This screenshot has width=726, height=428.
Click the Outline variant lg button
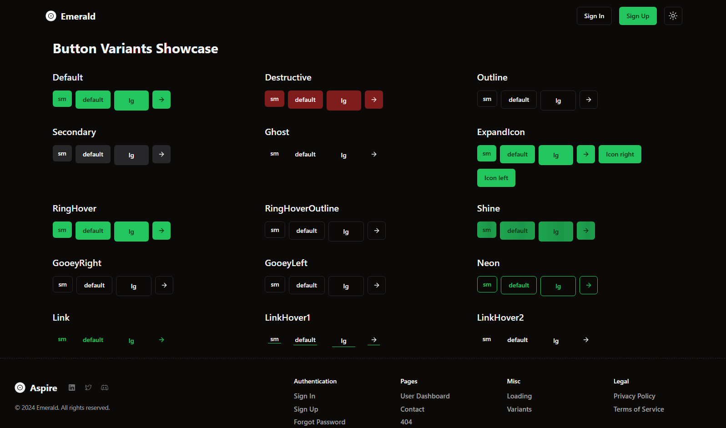click(558, 101)
